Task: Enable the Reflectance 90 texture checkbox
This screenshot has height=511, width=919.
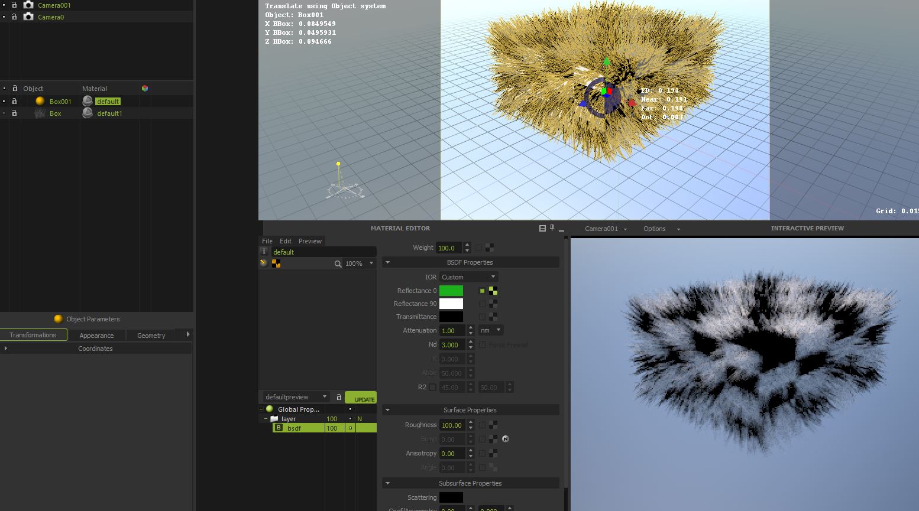Action: 482,304
